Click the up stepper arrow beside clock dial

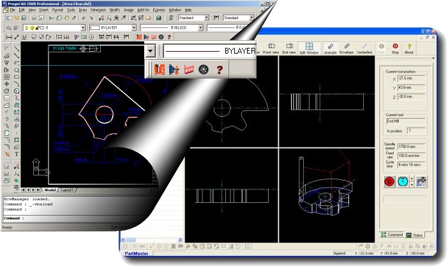click(x=412, y=179)
